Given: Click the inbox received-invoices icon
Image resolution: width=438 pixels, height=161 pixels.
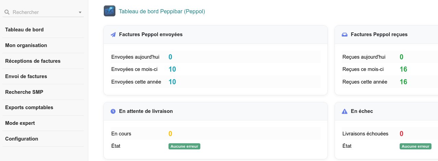Looking at the screenshot, I should coord(345,34).
